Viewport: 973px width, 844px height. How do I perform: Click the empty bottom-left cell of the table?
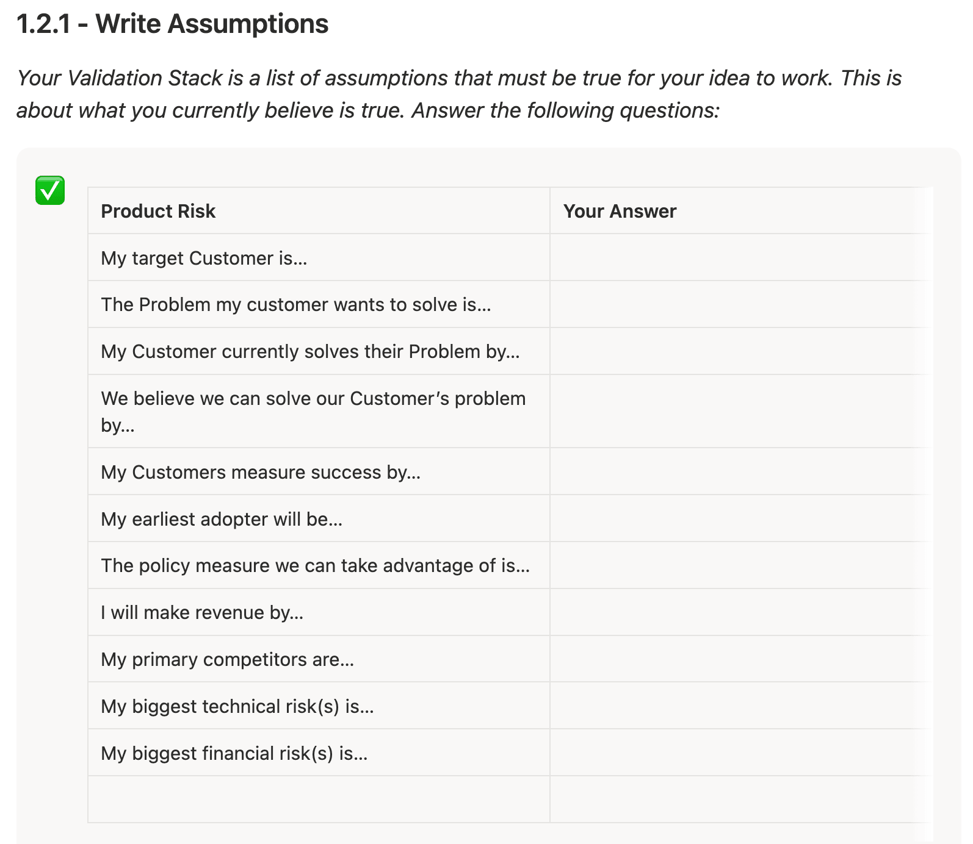pyautogui.click(x=319, y=799)
